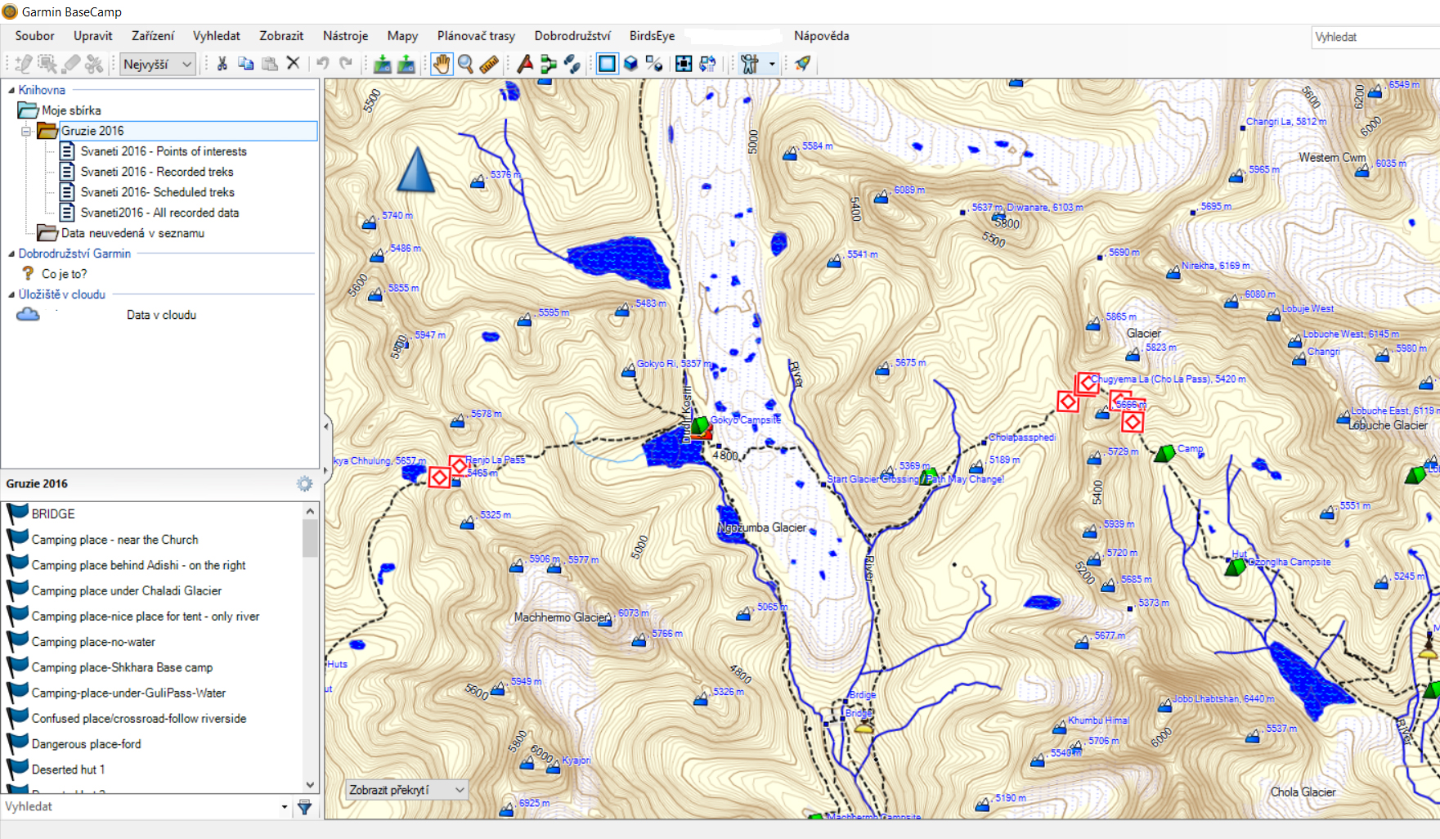Click the Send to Device icon
Screen dimensions: 1440x839
[x=382, y=64]
